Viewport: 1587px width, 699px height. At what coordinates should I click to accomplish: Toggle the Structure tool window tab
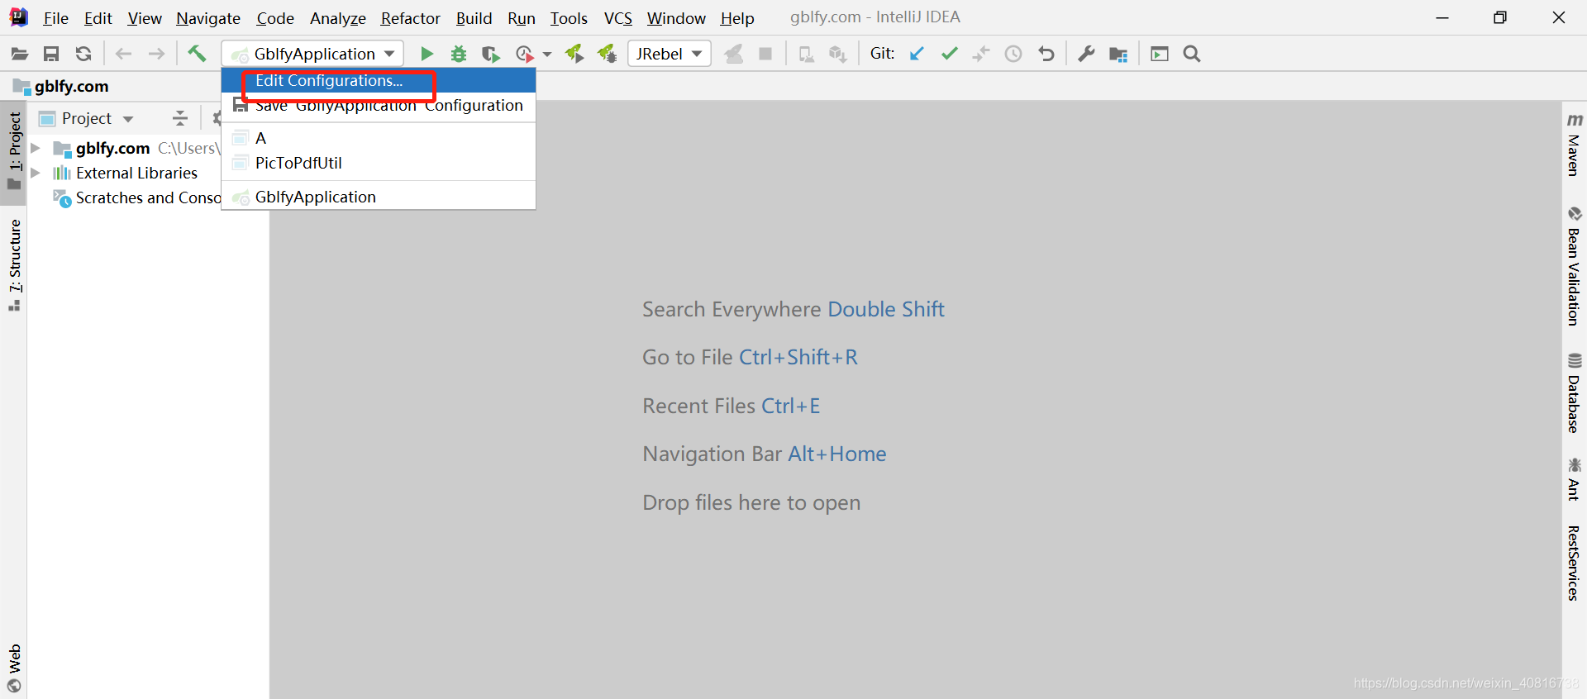(x=14, y=264)
